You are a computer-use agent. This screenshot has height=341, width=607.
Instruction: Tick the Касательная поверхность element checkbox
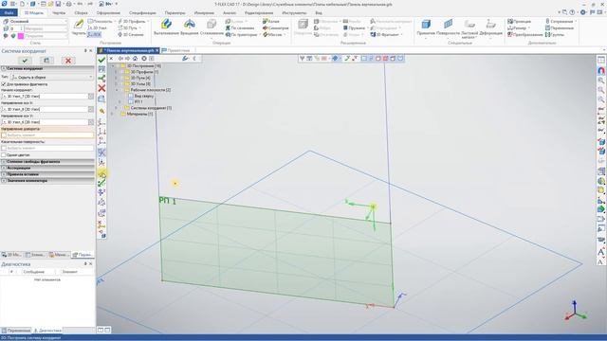tap(4, 148)
